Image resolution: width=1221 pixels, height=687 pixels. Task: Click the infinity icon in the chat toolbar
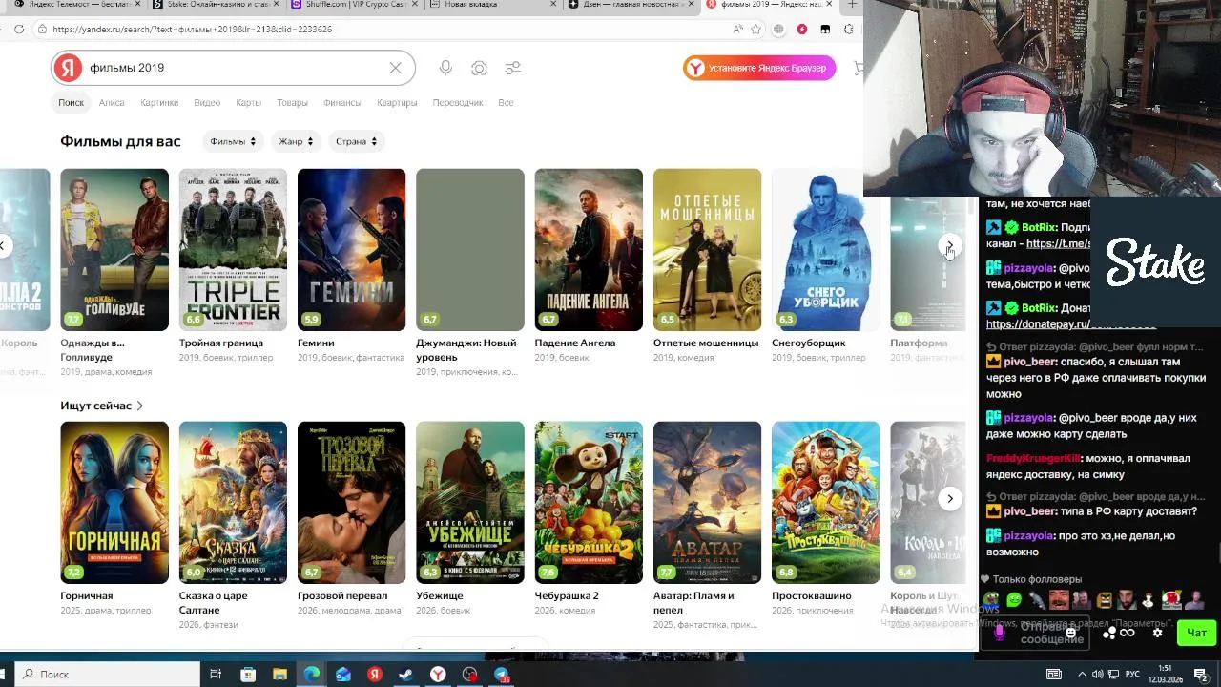(1128, 633)
